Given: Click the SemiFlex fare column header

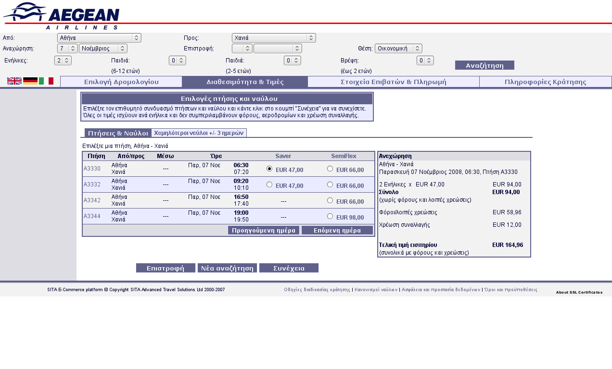Looking at the screenshot, I should coord(344,156).
